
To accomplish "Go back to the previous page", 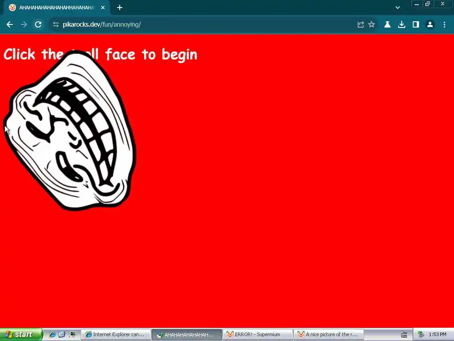I will pos(10,25).
